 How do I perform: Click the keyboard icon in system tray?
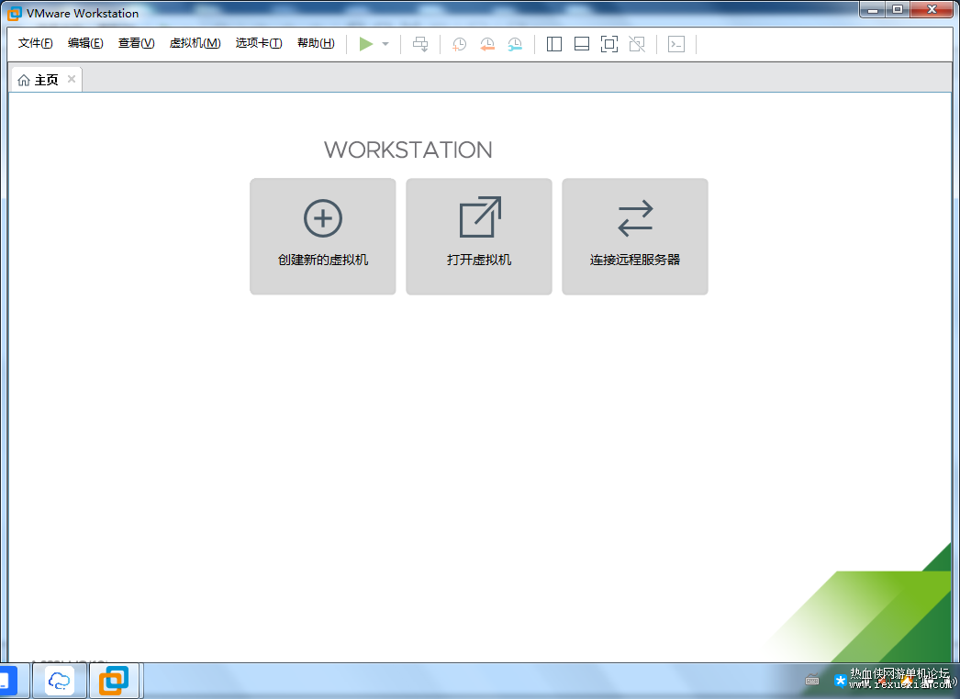click(812, 680)
